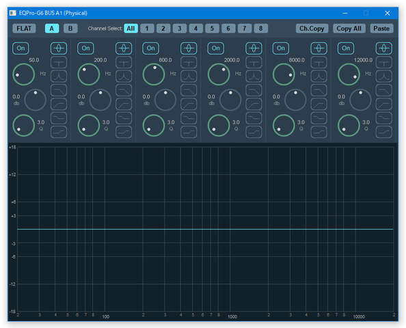Toggle the On button of the 2000.0 Hz band
Viewport: 406px width, 328px height.
pos(216,49)
